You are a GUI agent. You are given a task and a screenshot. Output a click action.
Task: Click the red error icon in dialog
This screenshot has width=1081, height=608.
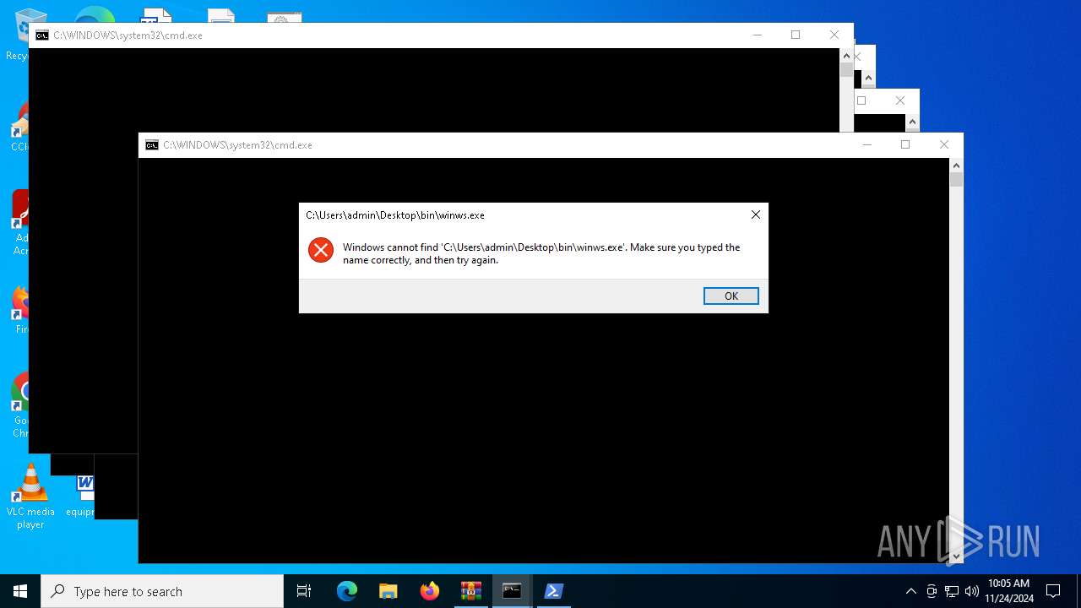tap(321, 250)
